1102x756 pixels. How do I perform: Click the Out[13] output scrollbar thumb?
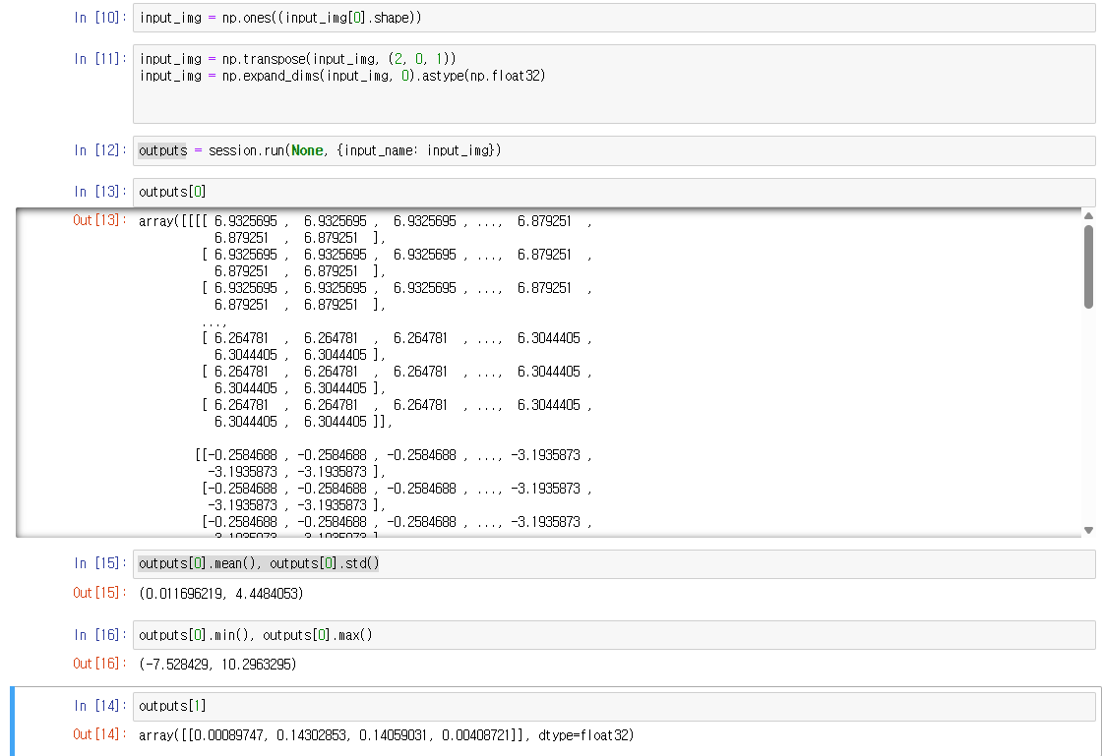pos(1088,266)
